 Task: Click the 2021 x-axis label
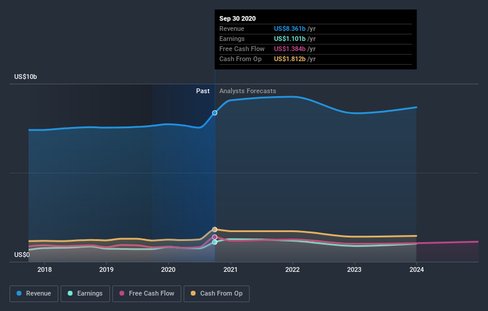(230, 269)
